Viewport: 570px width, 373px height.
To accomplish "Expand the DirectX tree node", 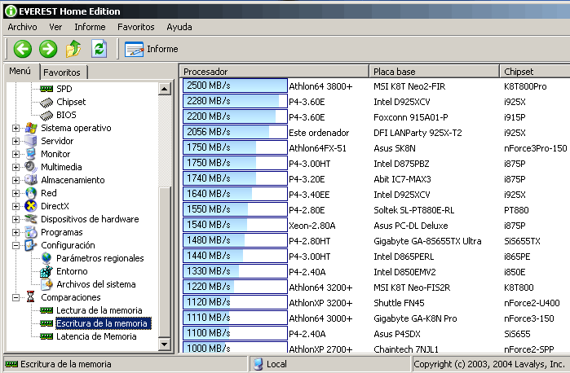I will [15, 207].
